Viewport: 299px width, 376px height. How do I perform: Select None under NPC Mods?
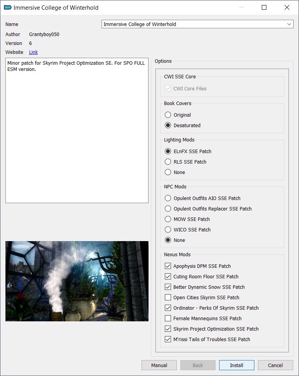(x=175, y=240)
